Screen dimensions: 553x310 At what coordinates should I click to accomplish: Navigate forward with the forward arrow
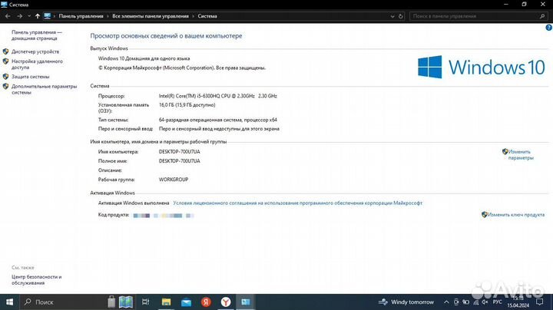point(19,16)
